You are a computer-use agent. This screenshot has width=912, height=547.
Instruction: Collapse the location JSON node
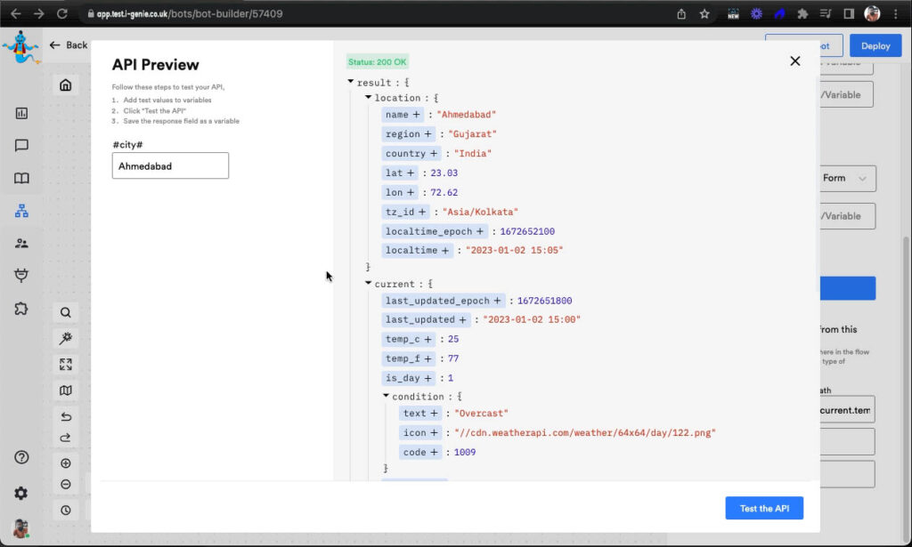[x=369, y=97]
